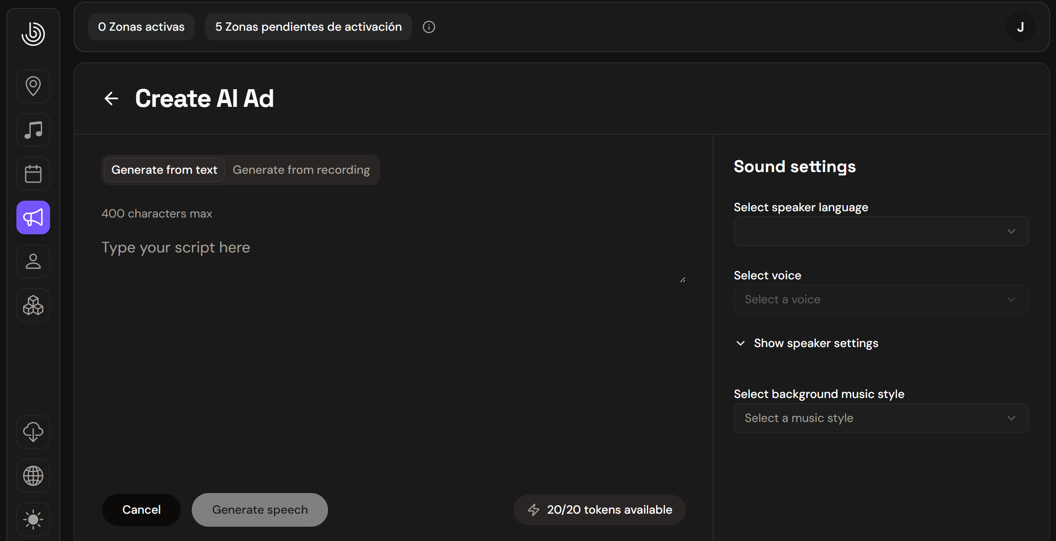Click the megaphone ads icon

click(x=33, y=217)
